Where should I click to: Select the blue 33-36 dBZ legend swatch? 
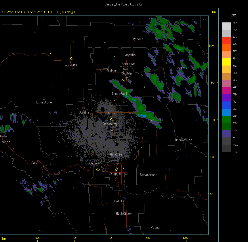226,105
